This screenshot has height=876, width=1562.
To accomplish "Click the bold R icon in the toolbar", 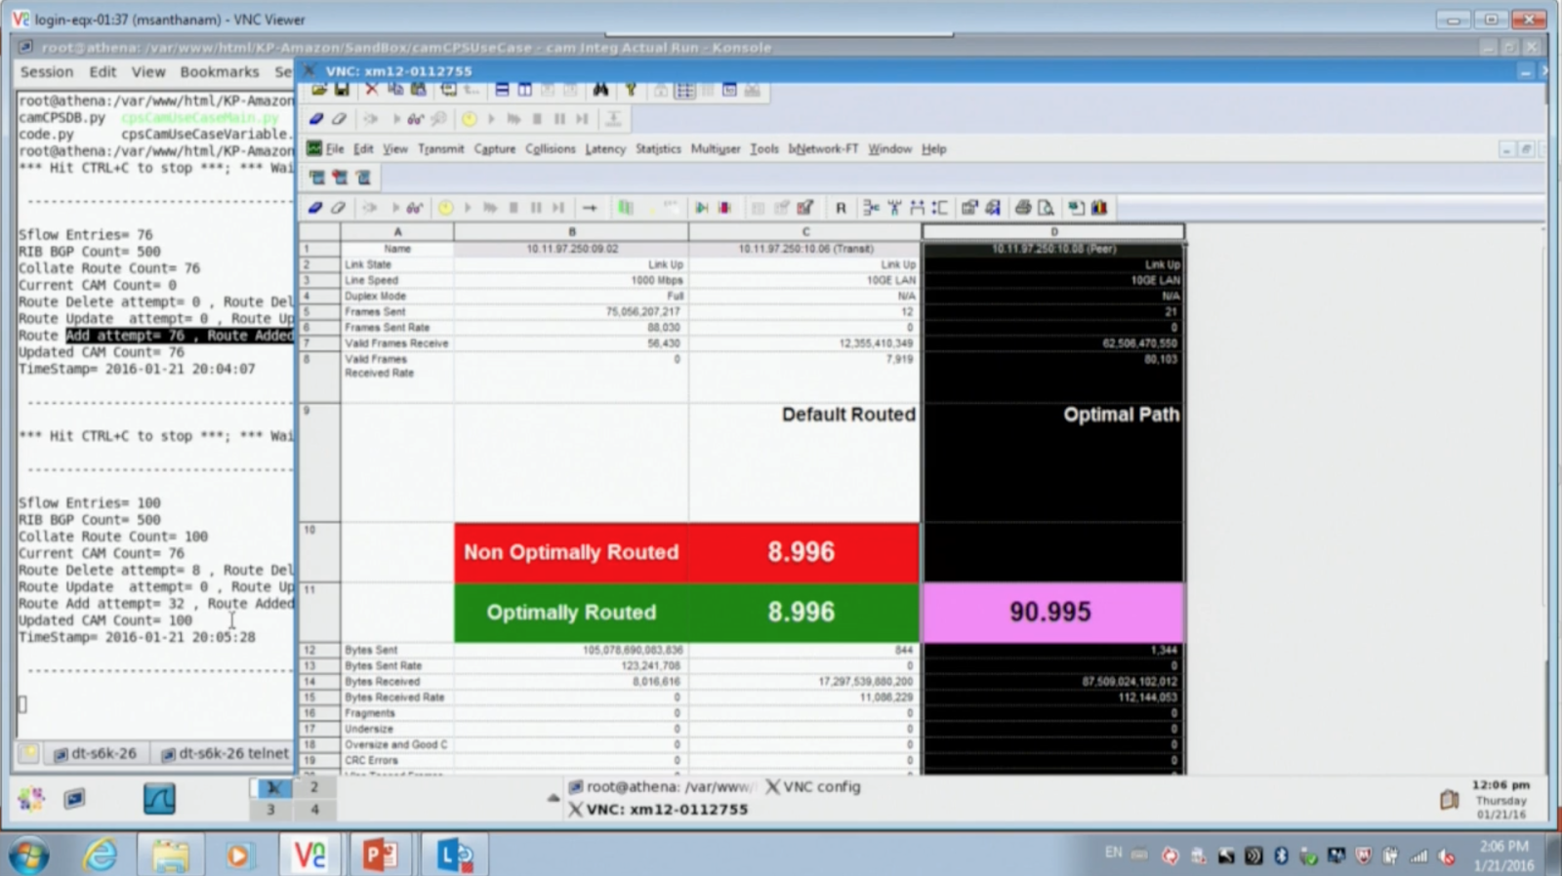I will pos(841,208).
